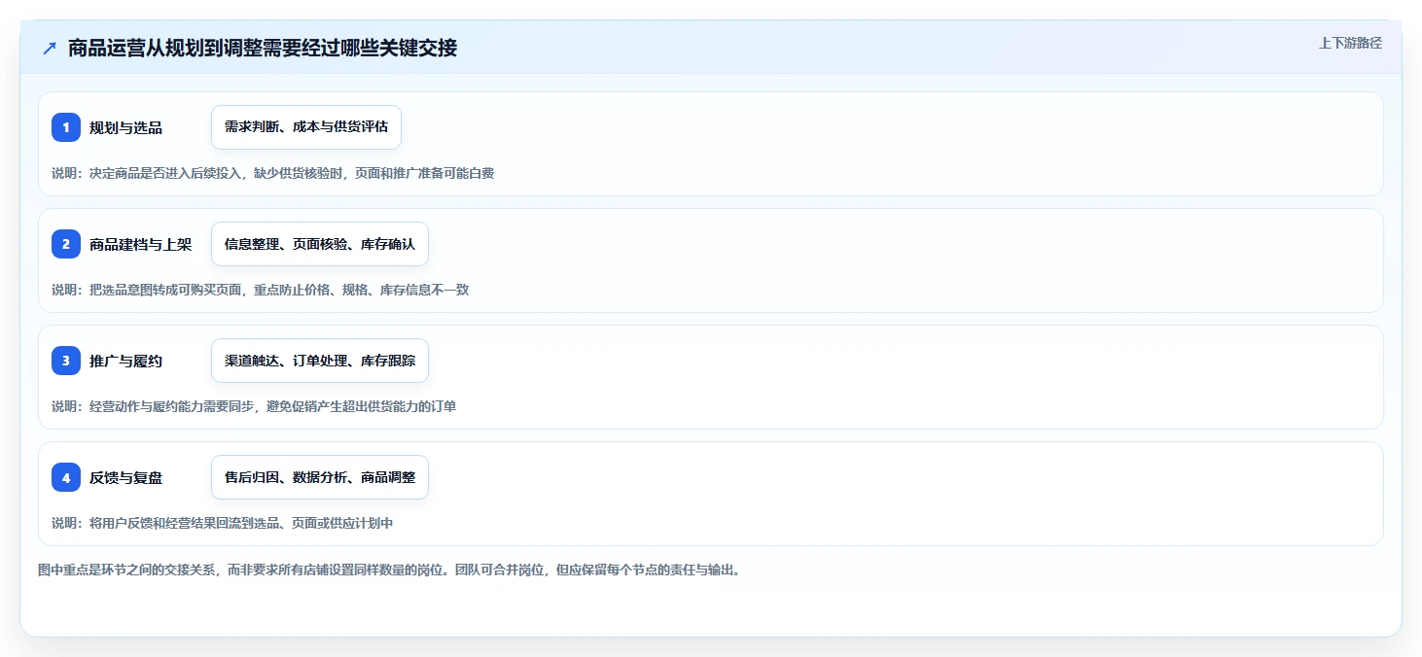
Task: Click the footer note starting 图中重点是环节之间的交接关系
Action: (389, 570)
